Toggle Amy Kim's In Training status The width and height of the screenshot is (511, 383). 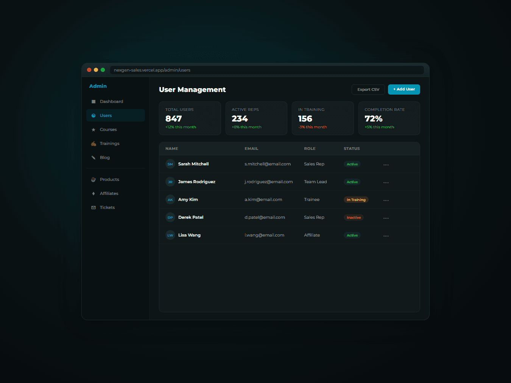(356, 199)
